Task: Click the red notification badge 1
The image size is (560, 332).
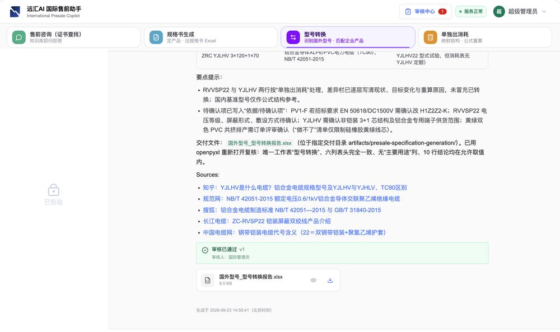Action: tap(442, 11)
